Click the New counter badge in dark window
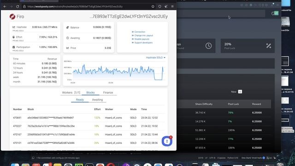 pyautogui.click(x=240, y=92)
